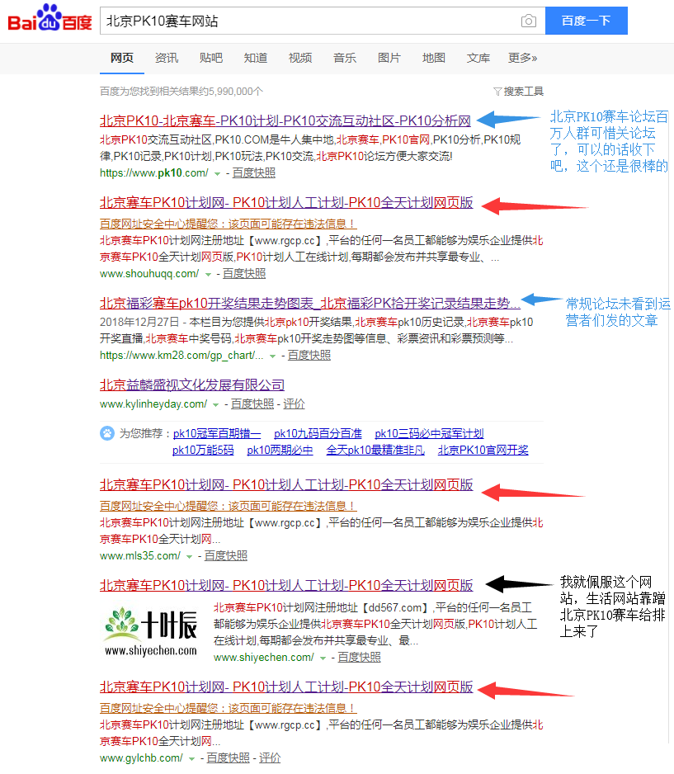Viewport: 674px width, 774px height.
Task: Open suggested search pk10万能5码
Action: [203, 451]
